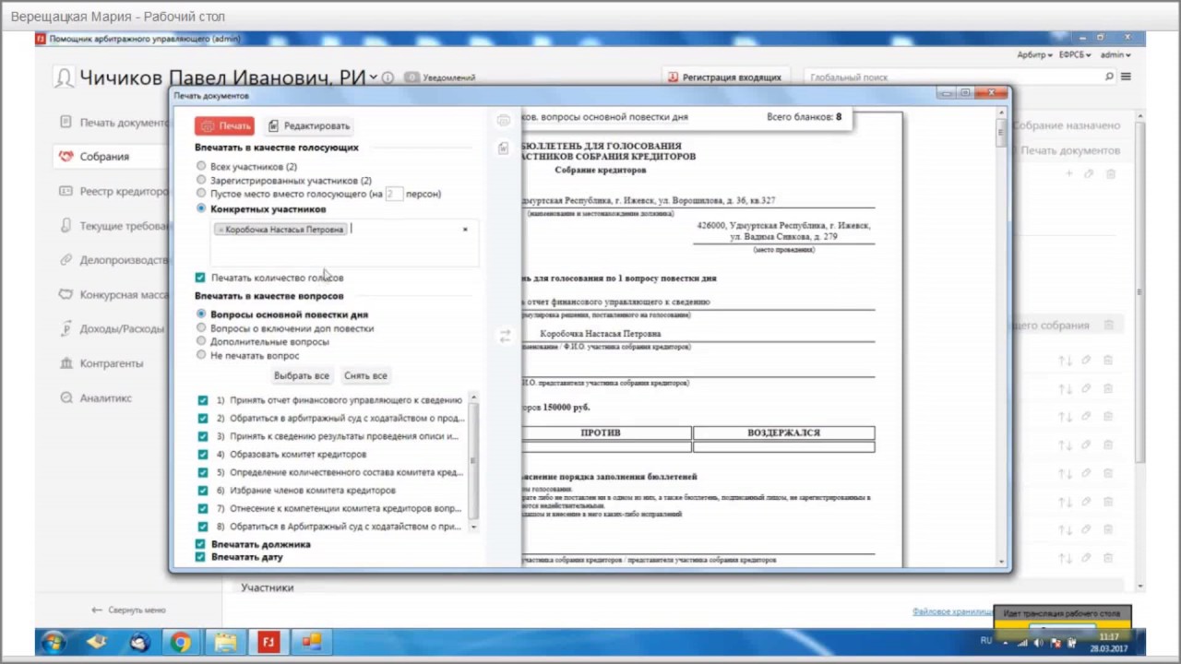Open Контрагенты in the sidebar
The image size is (1181, 664).
click(111, 363)
